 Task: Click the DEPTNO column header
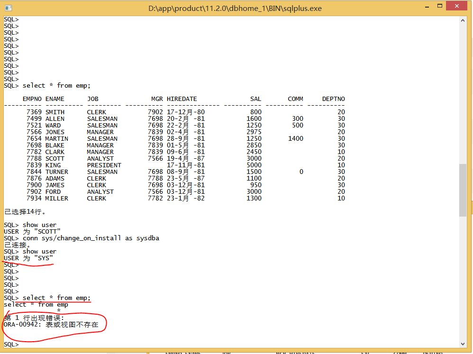click(334, 99)
